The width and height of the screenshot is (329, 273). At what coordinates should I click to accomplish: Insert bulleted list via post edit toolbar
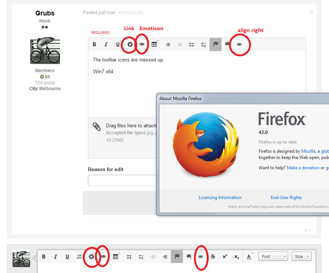pyautogui.click(x=191, y=45)
